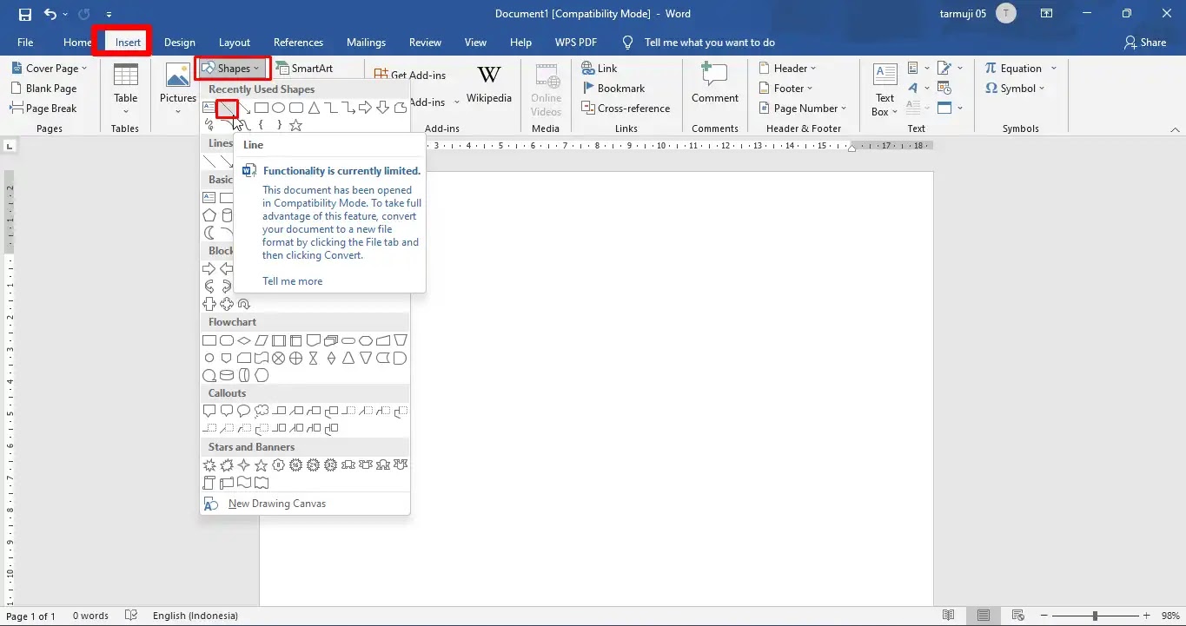
Task: Insert Date and Time icon
Action: click(x=944, y=87)
